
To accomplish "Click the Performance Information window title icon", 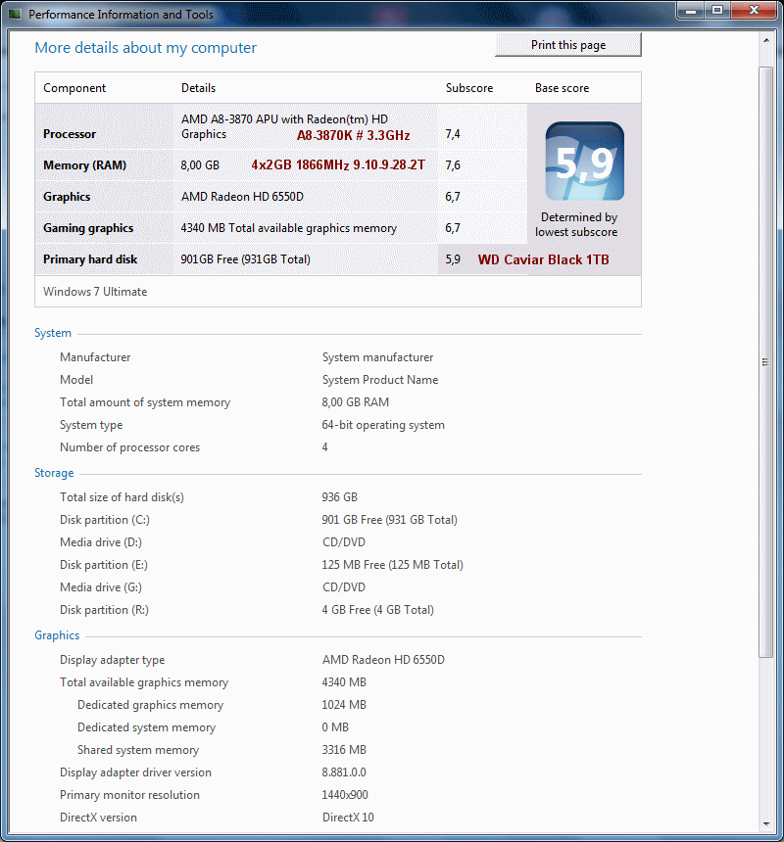I will (x=15, y=15).
